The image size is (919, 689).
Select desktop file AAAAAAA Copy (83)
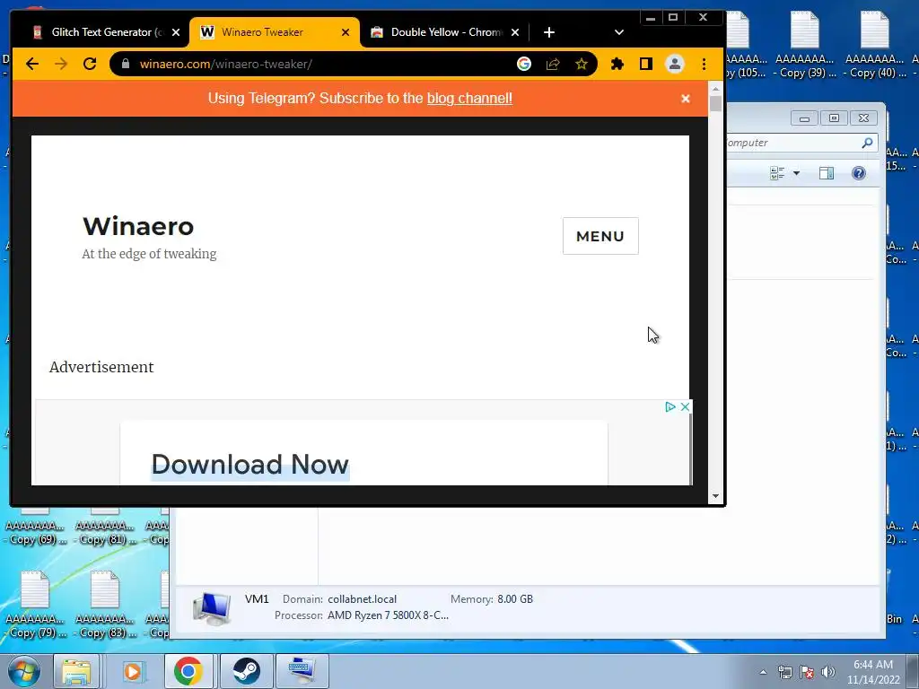pyautogui.click(x=105, y=606)
